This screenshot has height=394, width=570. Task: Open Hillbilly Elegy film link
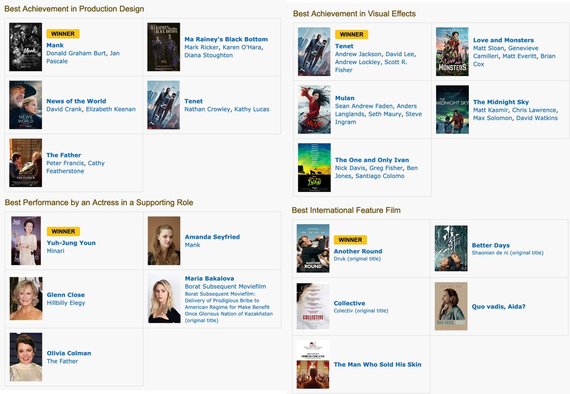[66, 303]
